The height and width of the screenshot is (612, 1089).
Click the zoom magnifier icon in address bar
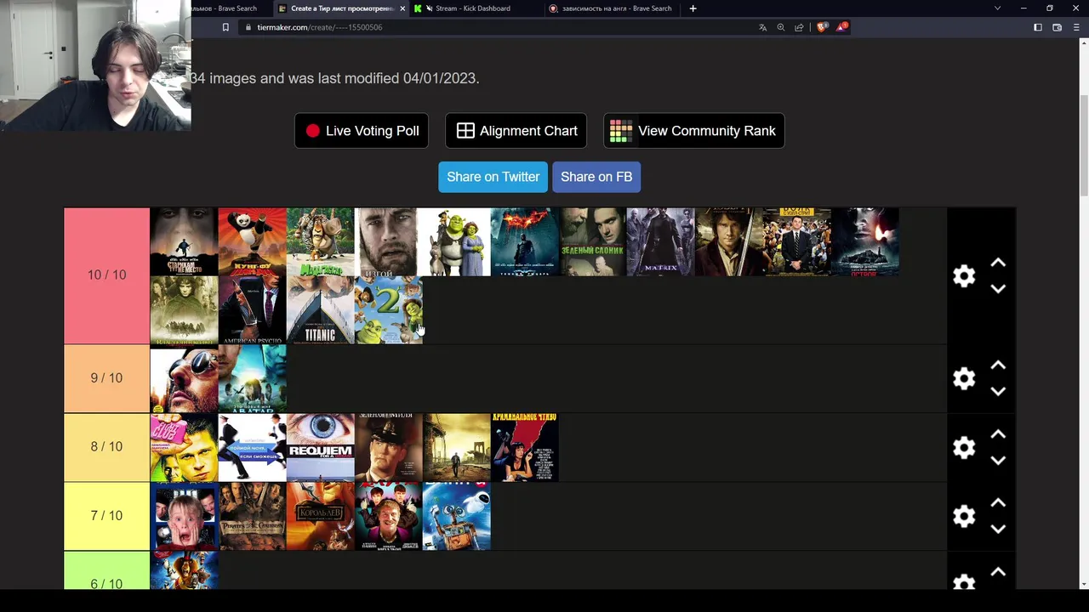781,27
